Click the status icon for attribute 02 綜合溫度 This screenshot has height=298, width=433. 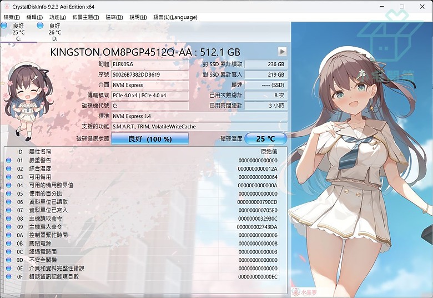point(8,168)
